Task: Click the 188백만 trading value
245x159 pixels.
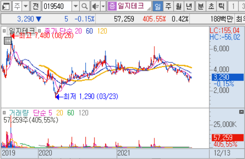Action: coord(222,19)
